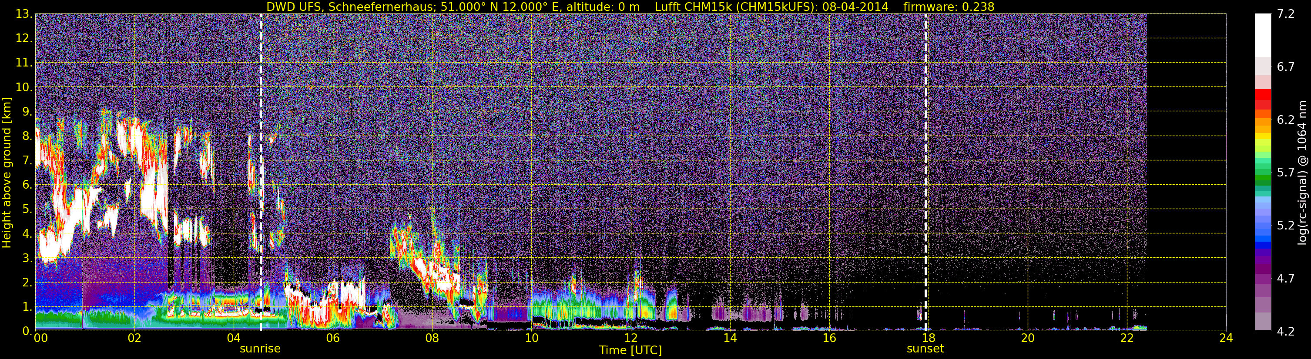Click time axis tick label 12

click(630, 338)
